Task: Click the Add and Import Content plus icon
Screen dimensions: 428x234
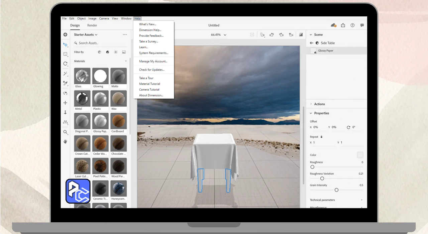Action: [x=65, y=35]
